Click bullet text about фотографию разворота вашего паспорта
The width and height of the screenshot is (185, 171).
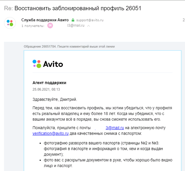[103, 149]
